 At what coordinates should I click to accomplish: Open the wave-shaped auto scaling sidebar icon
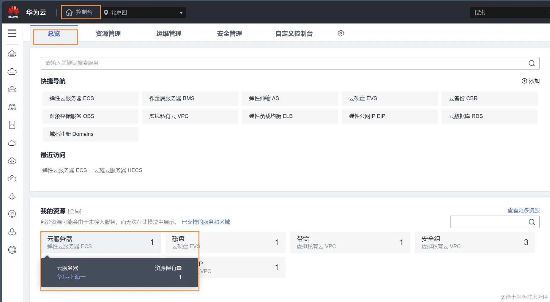pos(12,107)
